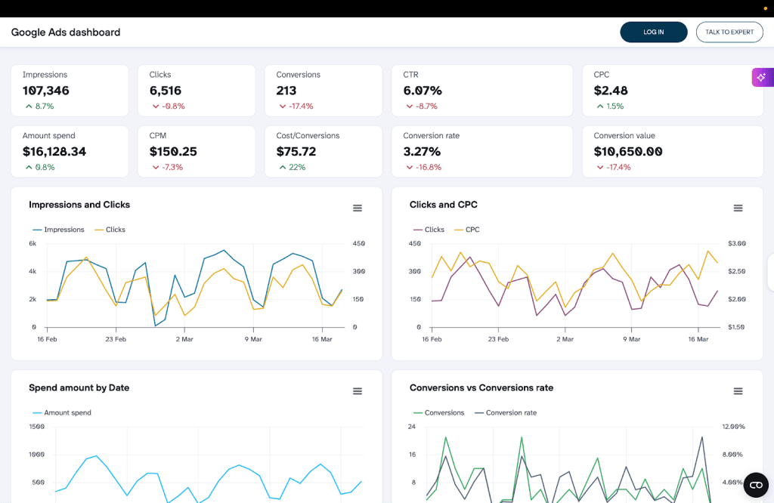The width and height of the screenshot is (774, 503).
Task: Click the Google Ads dashboard title
Action: 66,32
